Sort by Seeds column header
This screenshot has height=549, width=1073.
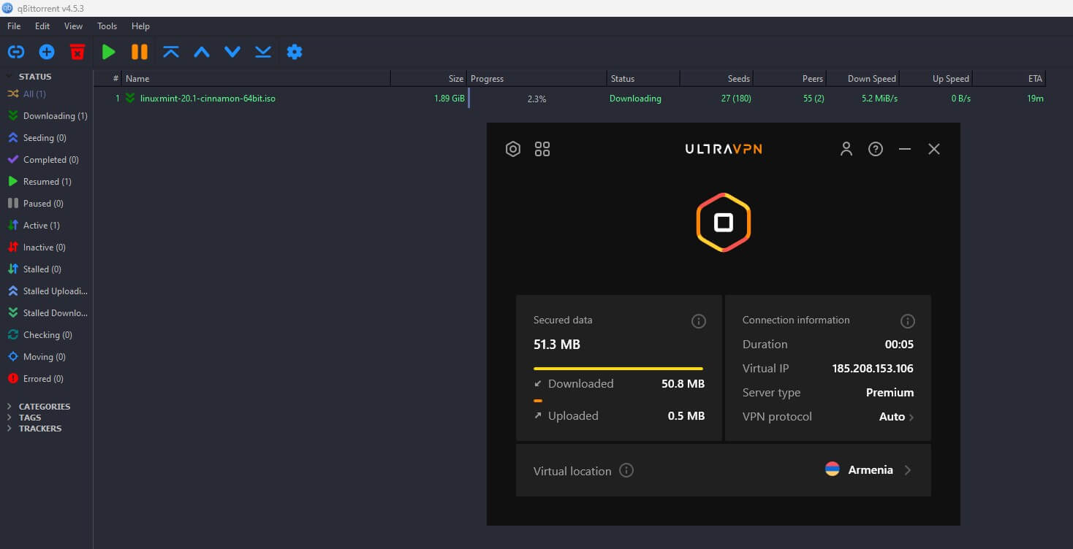click(716, 78)
